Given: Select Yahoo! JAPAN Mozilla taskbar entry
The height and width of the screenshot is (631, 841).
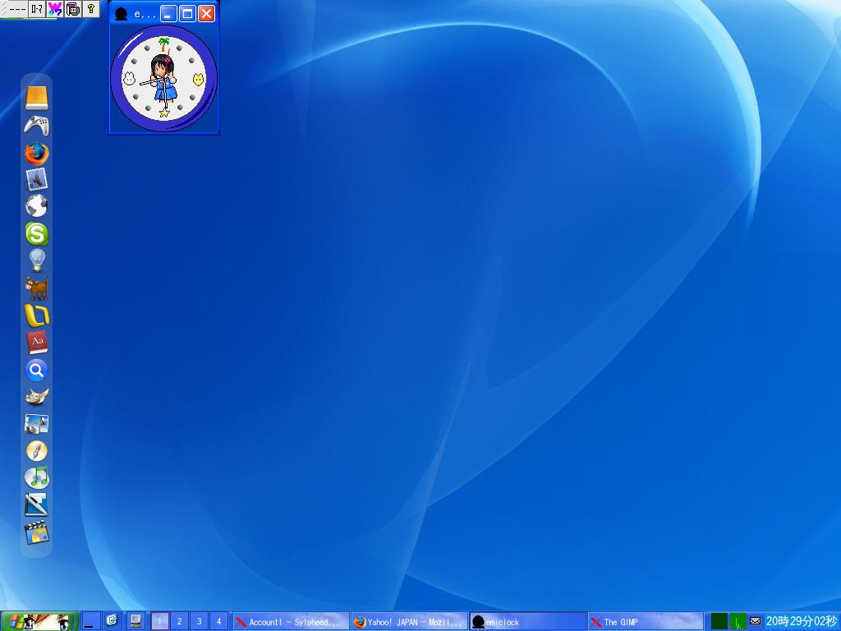Looking at the screenshot, I should (x=409, y=622).
